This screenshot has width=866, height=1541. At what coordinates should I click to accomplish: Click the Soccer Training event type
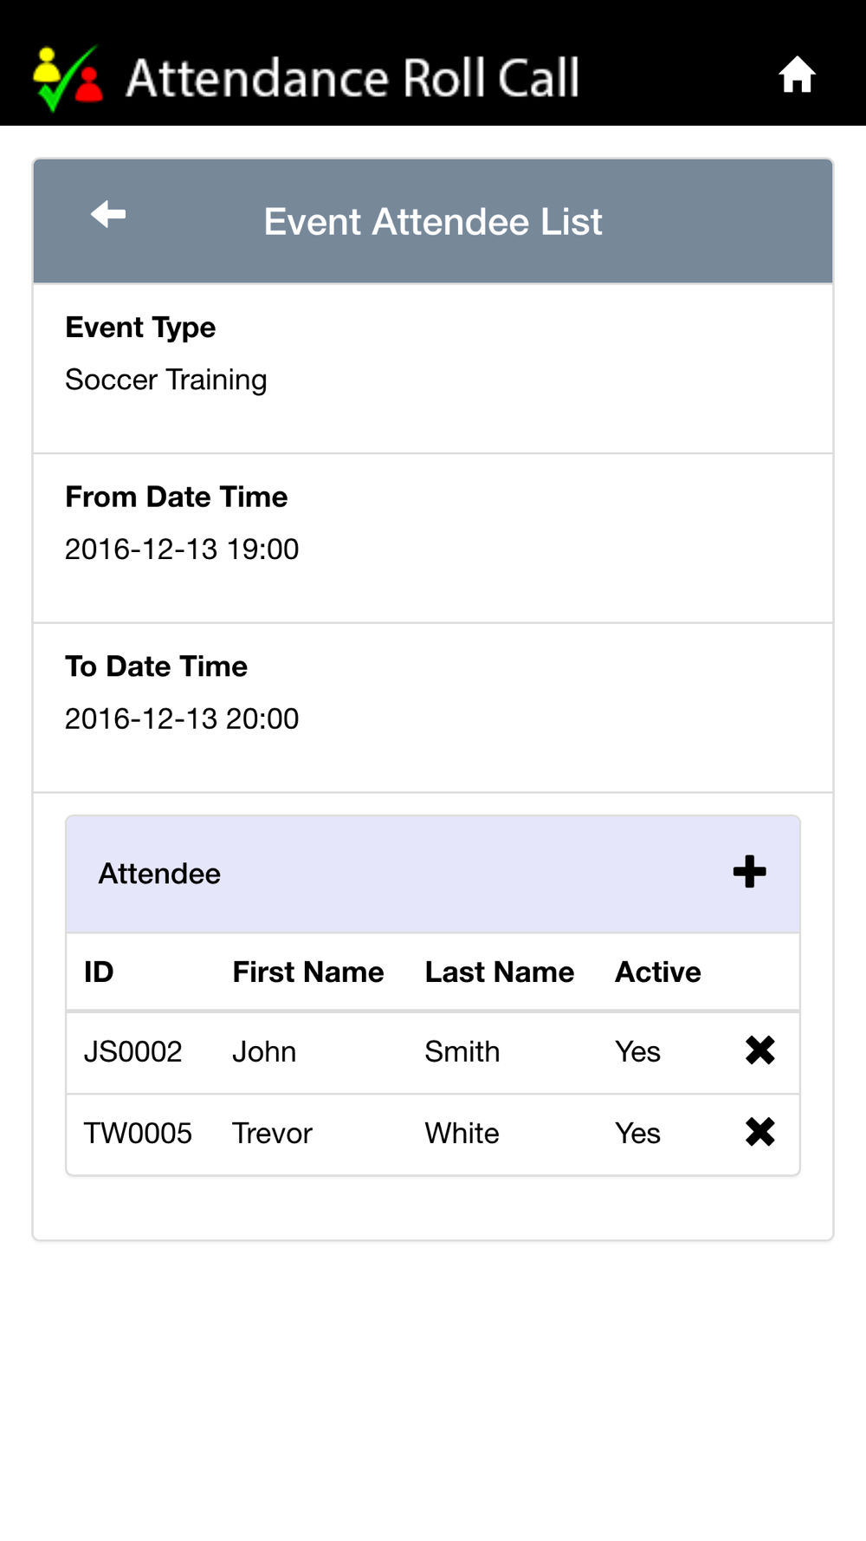pyautogui.click(x=166, y=380)
